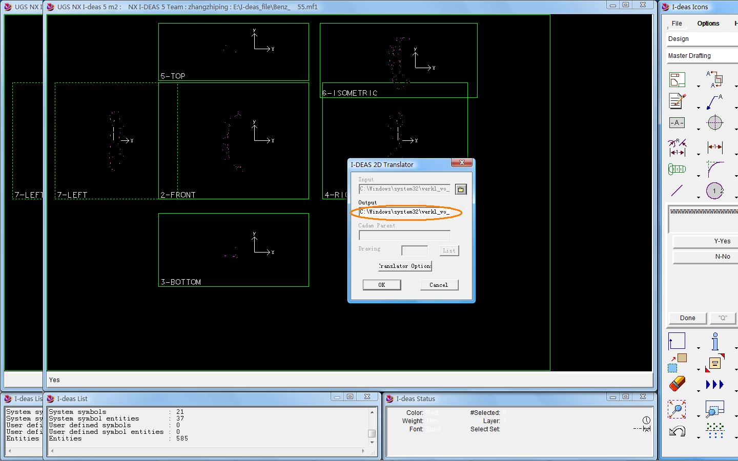Select the 5-TOP view label
The width and height of the screenshot is (738, 461).
click(173, 76)
